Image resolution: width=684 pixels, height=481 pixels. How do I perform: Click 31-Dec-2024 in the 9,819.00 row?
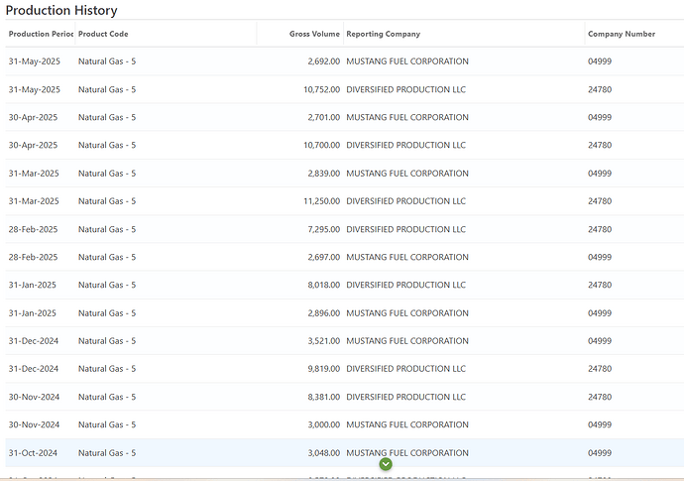click(x=34, y=369)
